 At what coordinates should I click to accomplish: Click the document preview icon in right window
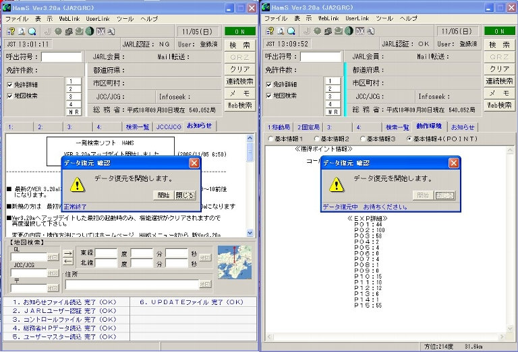coord(281,32)
